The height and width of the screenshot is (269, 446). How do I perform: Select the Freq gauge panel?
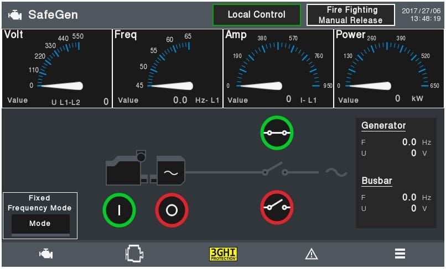(x=168, y=68)
